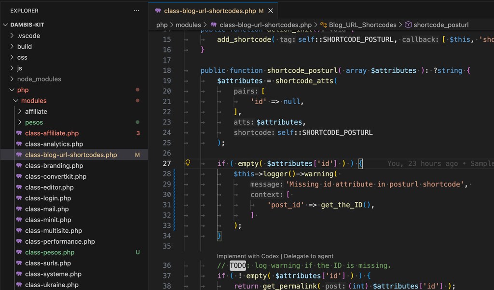The image size is (494, 290).
Task: Expand the node_modules folder
Action: 12,79
